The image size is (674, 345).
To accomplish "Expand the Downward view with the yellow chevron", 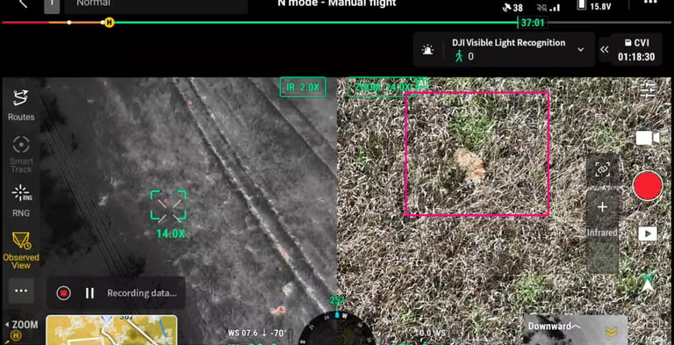I will click(x=611, y=331).
